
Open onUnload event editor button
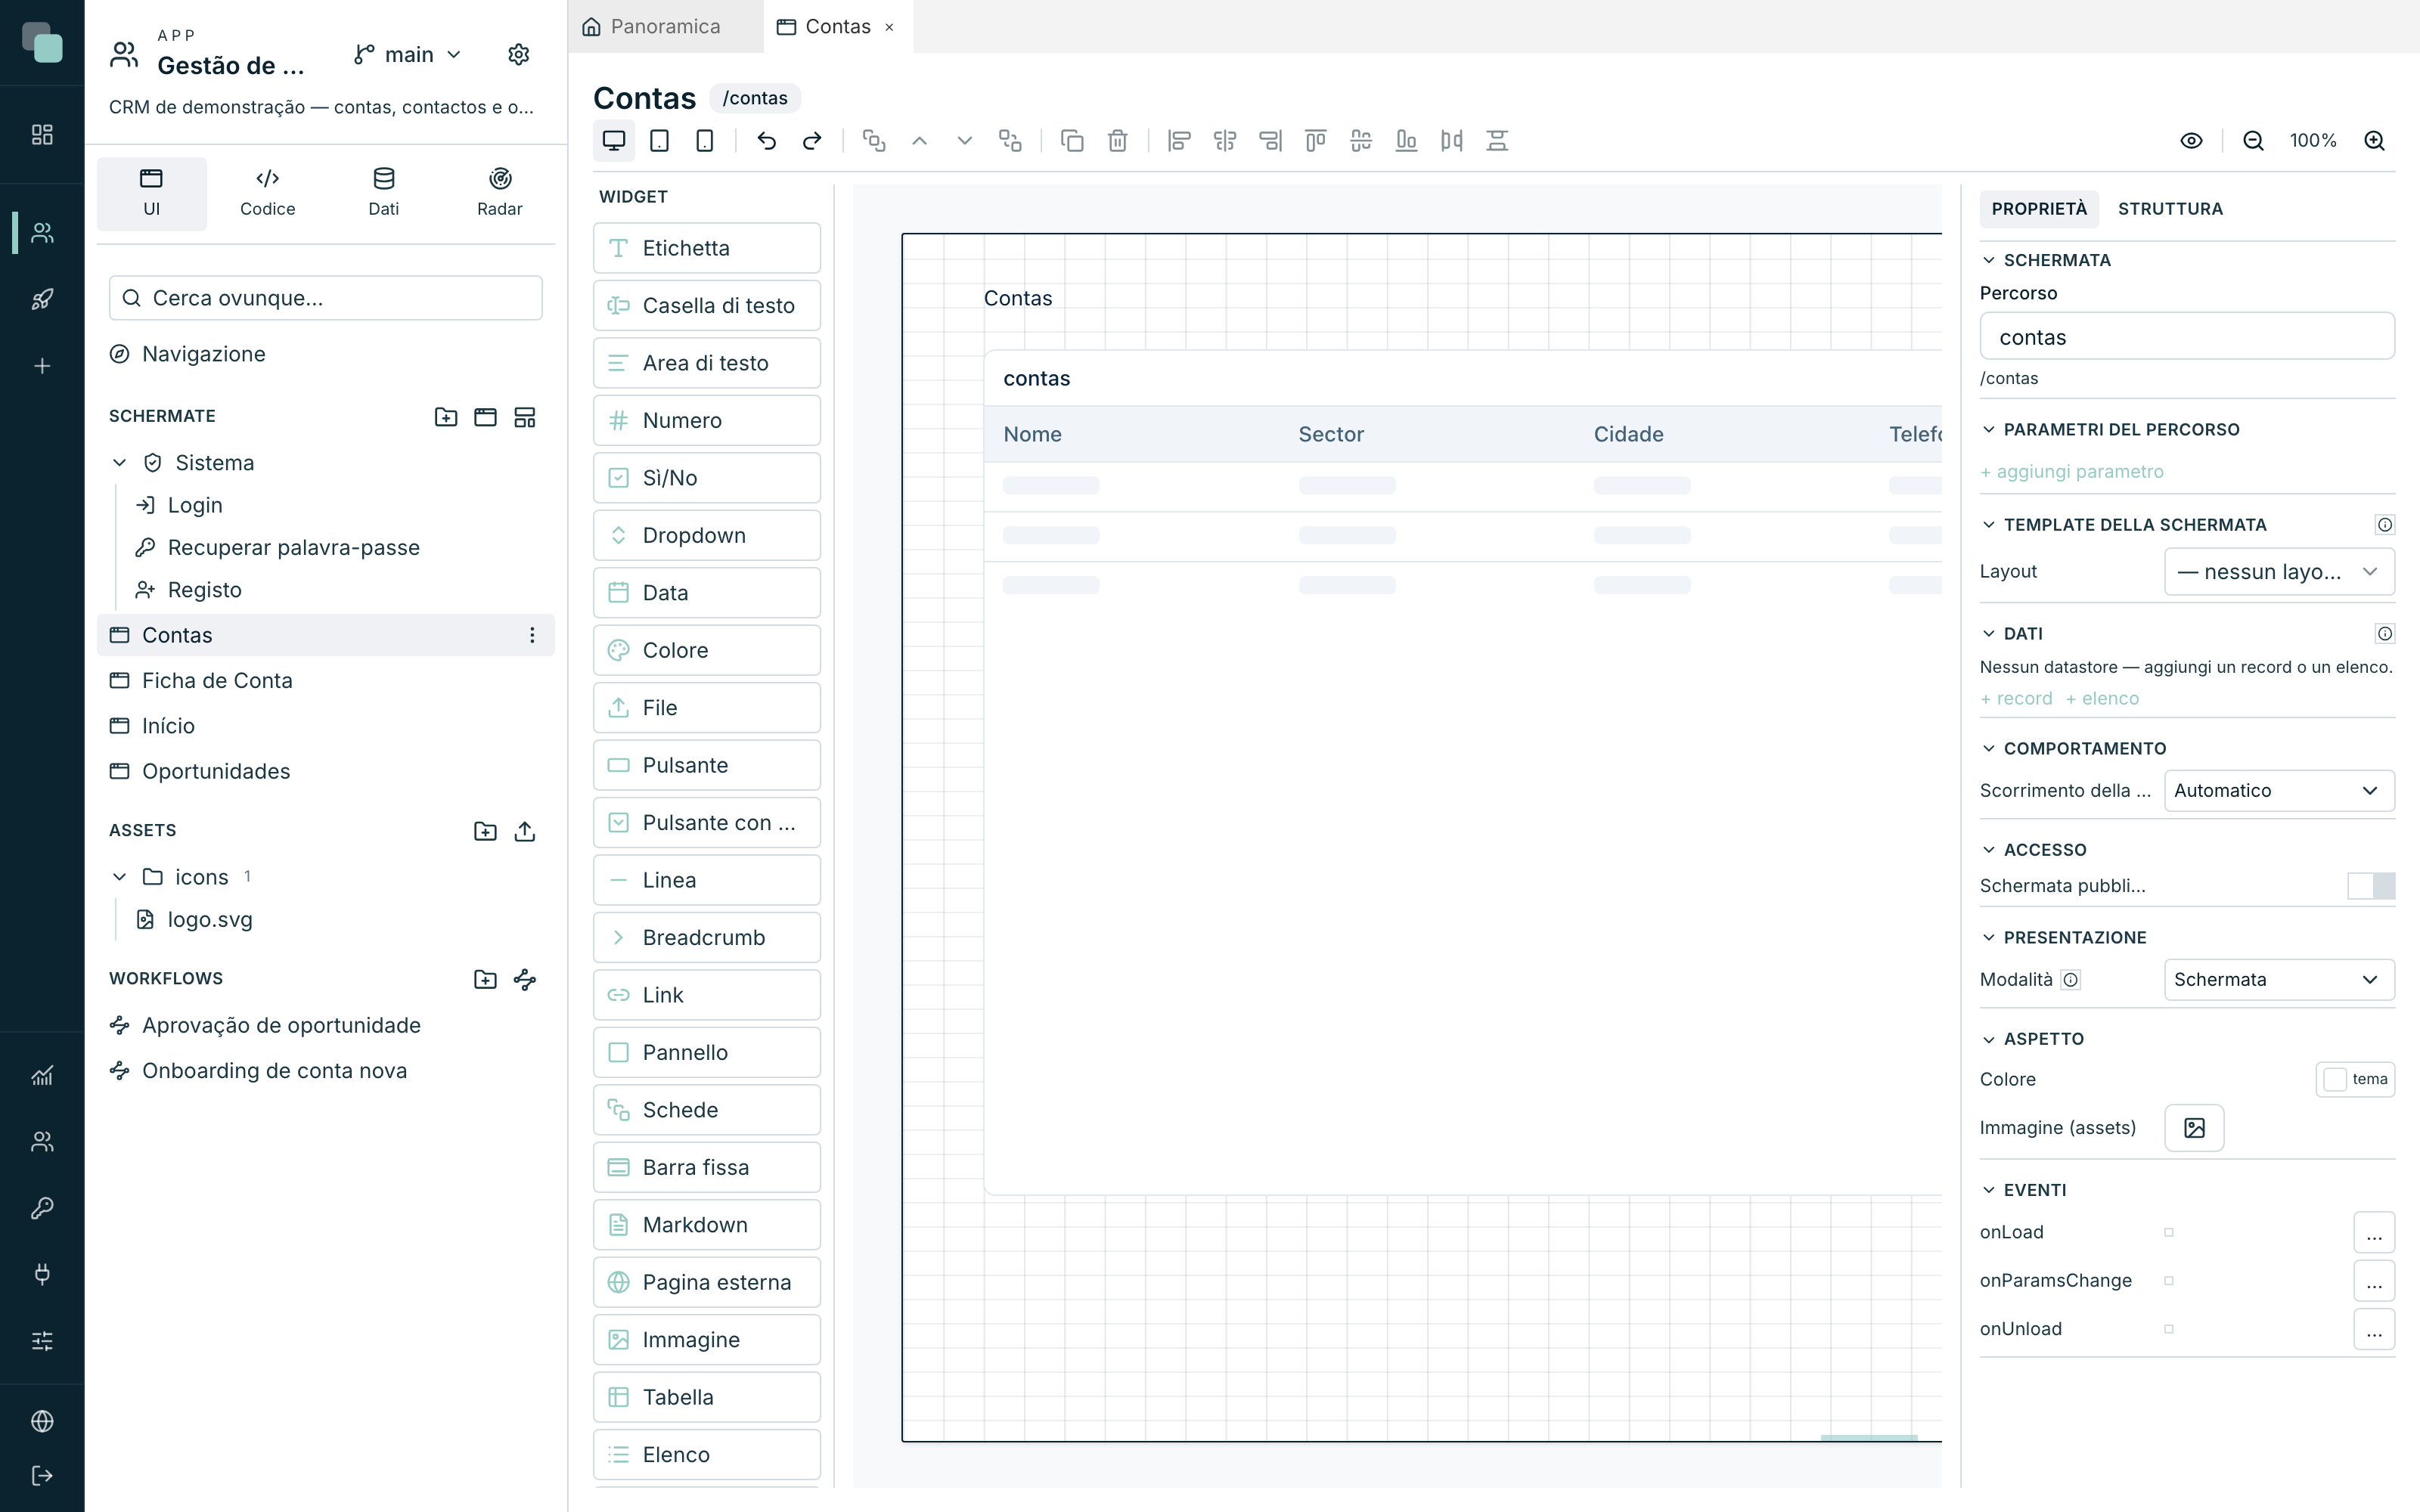coord(2374,1330)
